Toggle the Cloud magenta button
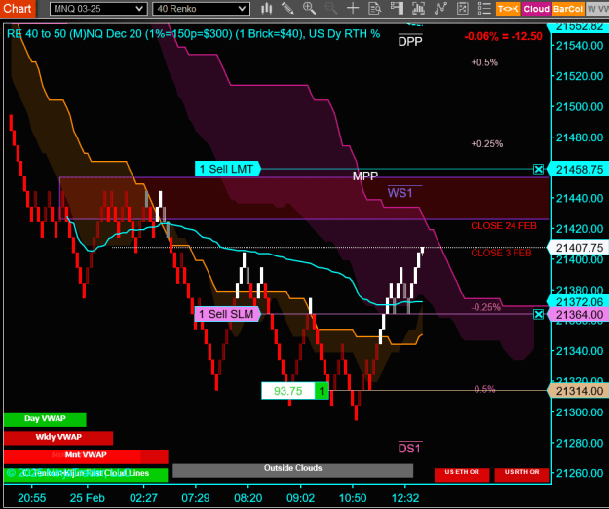Image resolution: width=609 pixels, height=509 pixels. 536,9
